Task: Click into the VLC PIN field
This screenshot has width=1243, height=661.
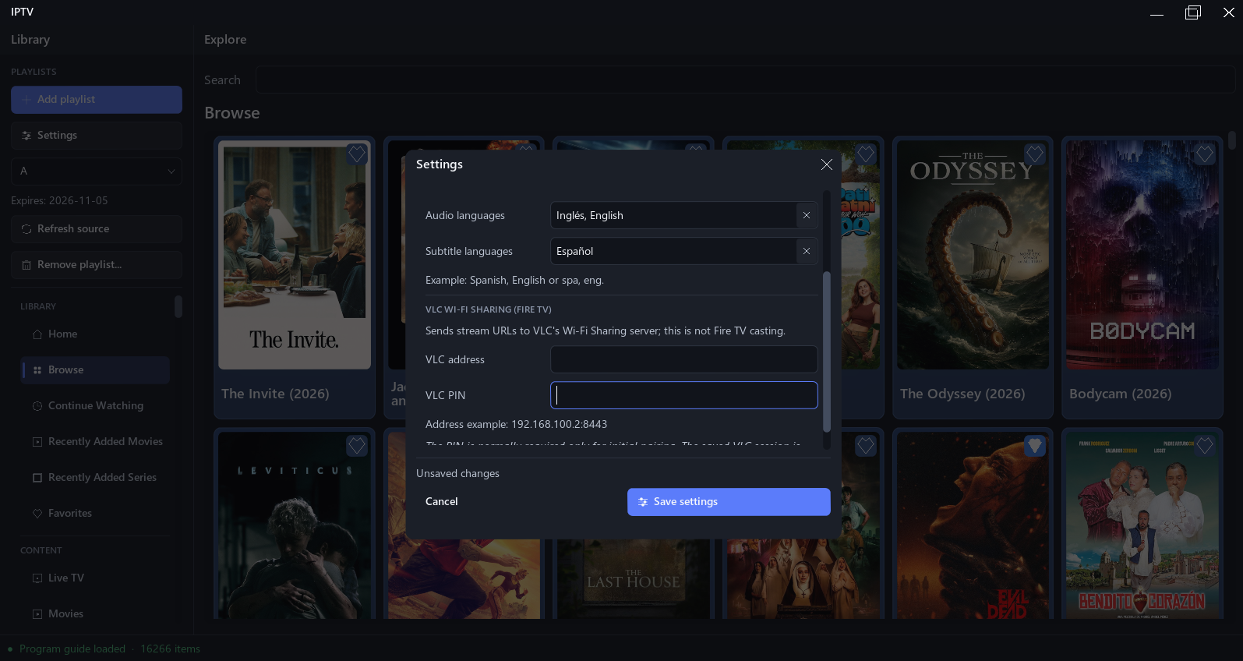Action: (x=684, y=395)
